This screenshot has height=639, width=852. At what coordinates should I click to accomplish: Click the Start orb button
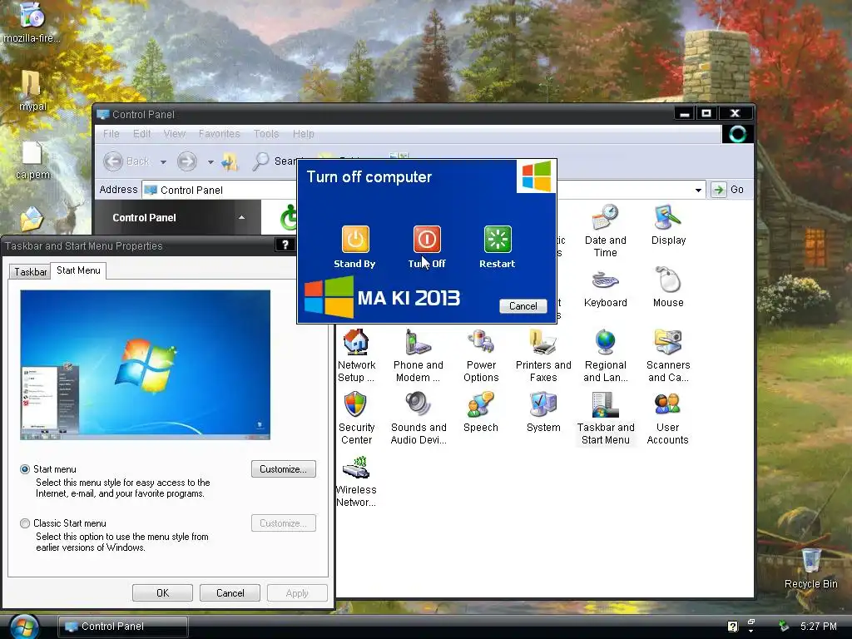click(24, 627)
